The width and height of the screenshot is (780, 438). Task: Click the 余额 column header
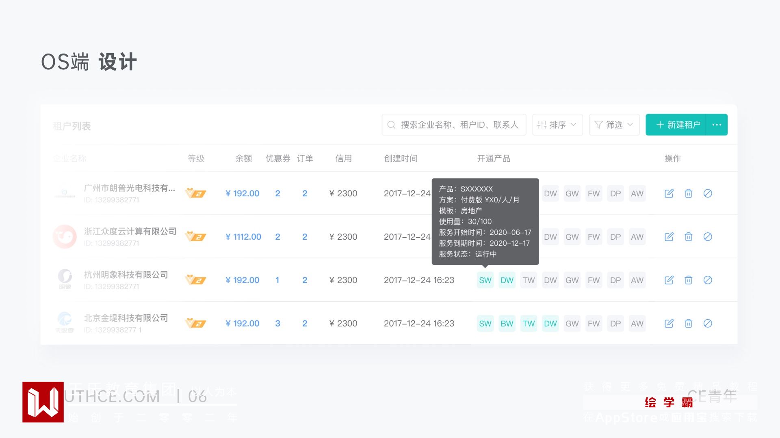click(243, 159)
